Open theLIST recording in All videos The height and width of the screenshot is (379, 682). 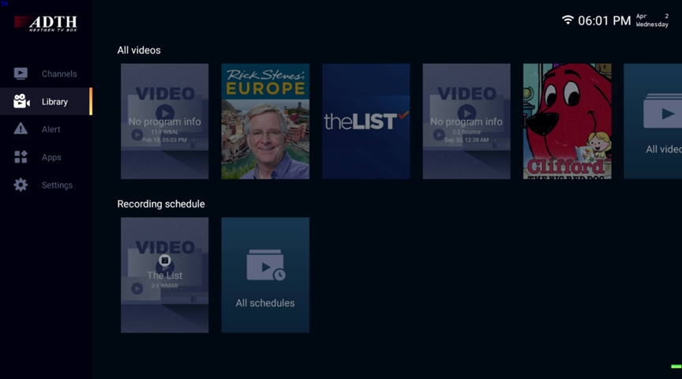tap(365, 122)
